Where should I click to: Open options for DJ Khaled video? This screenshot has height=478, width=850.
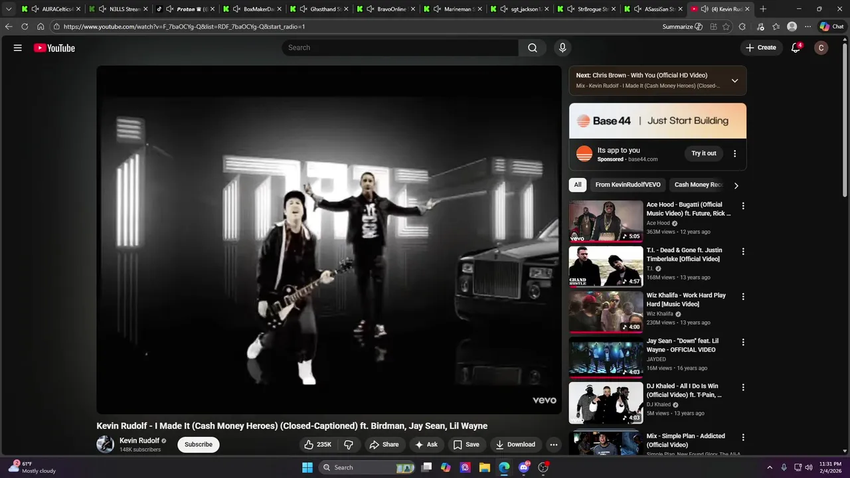point(743,387)
